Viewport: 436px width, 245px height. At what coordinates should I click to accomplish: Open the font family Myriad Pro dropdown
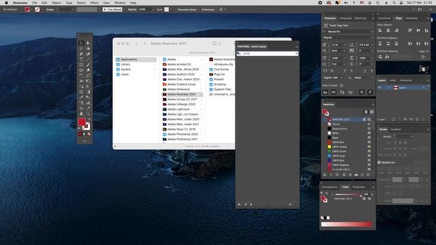[372, 32]
